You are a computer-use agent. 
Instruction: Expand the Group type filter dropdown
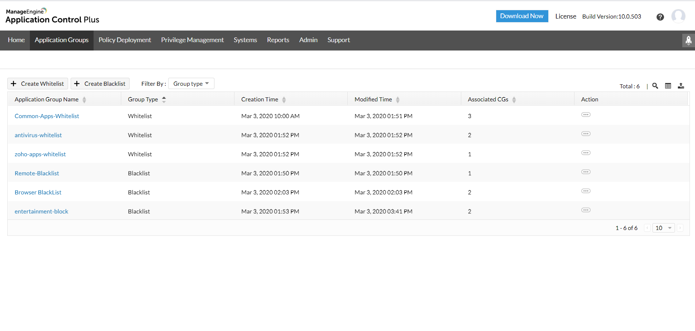(x=191, y=84)
